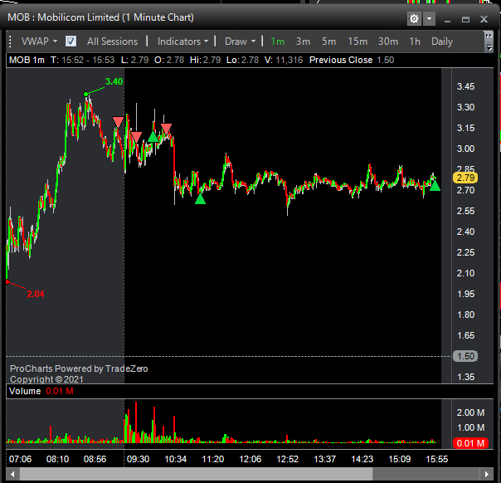Click the first red sell triangle at market open
The height and width of the screenshot is (483, 501).
pos(119,122)
